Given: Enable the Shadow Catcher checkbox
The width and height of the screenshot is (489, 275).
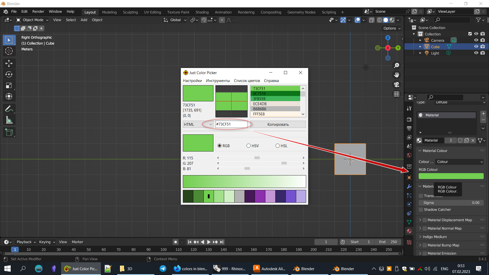Looking at the screenshot, I should [x=421, y=210].
